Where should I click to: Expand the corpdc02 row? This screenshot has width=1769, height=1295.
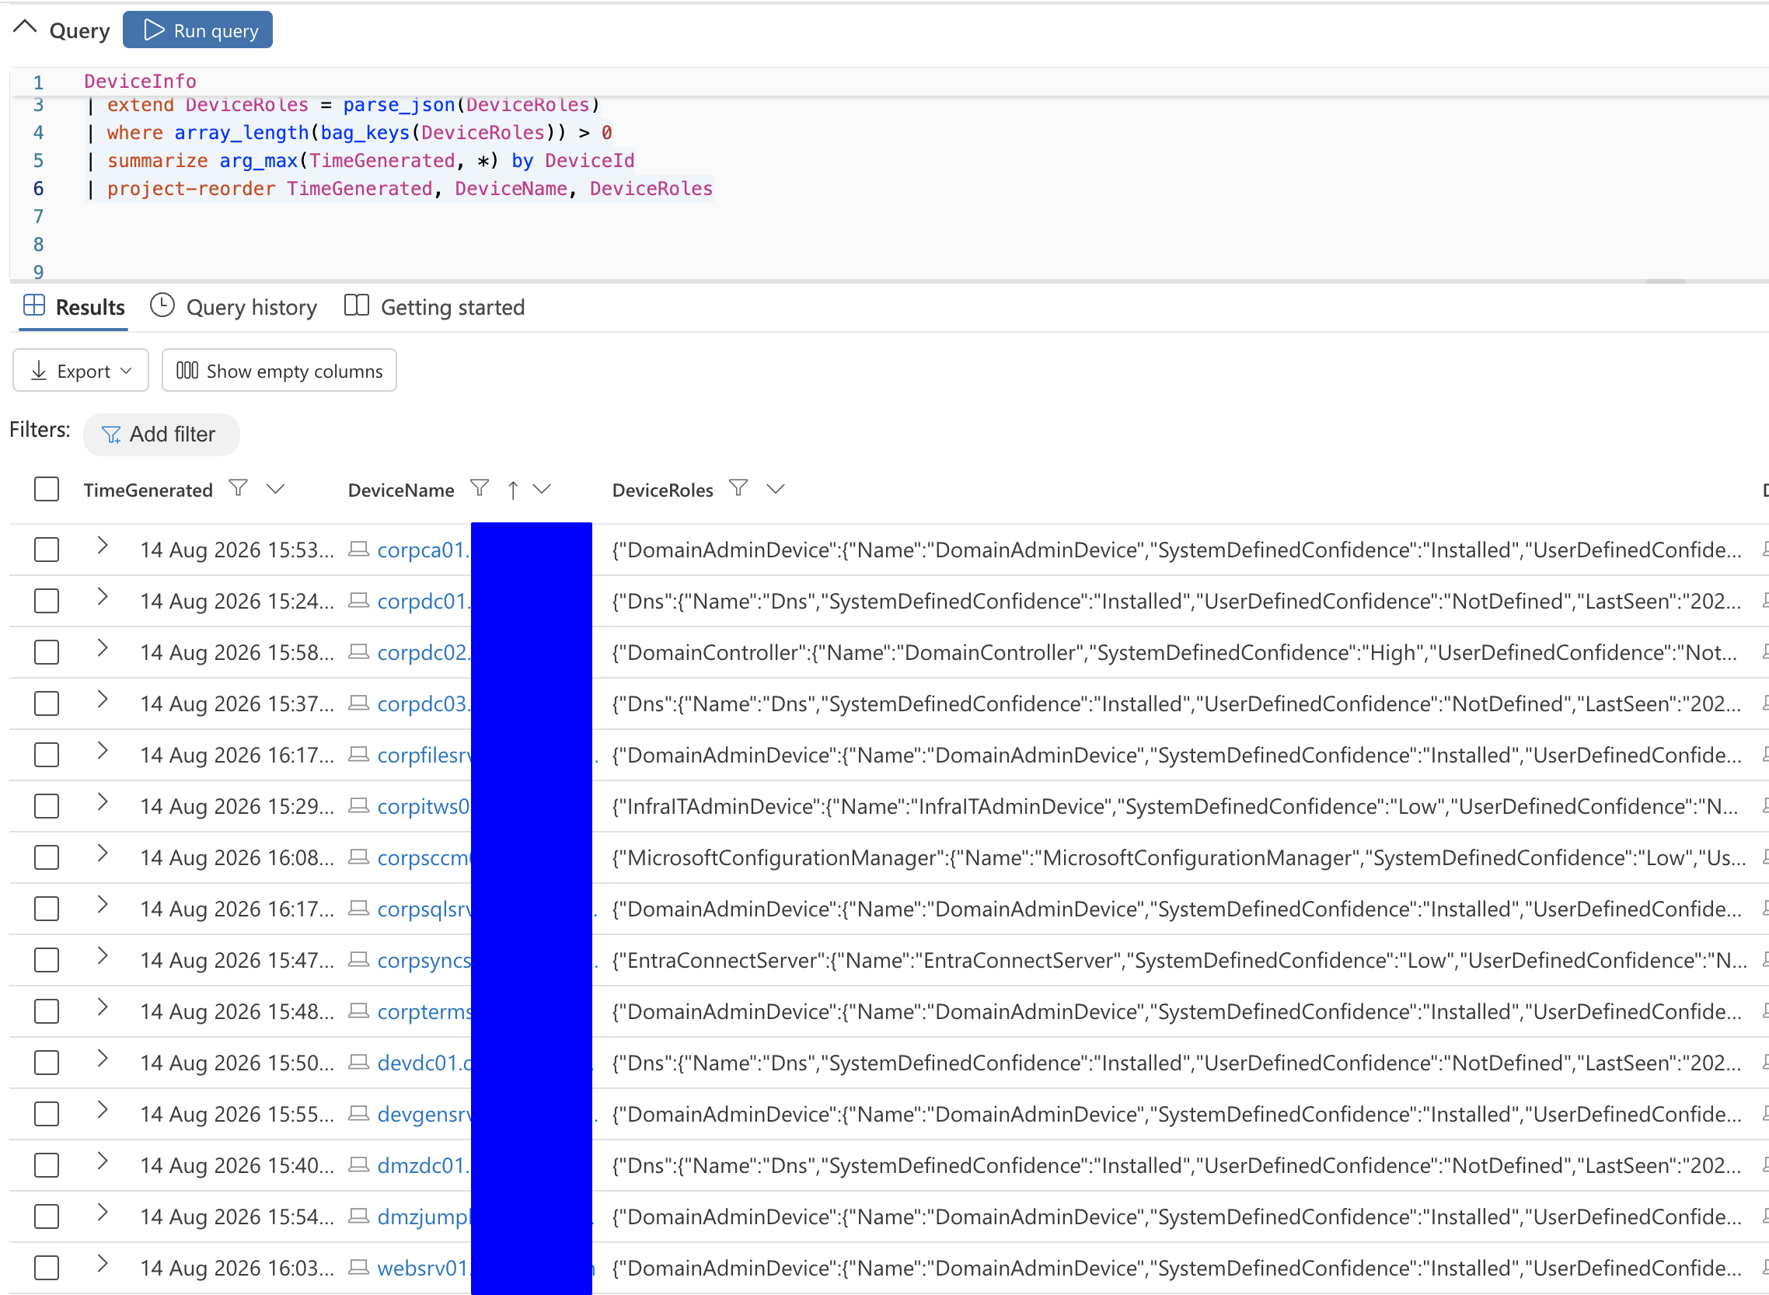pyautogui.click(x=102, y=649)
